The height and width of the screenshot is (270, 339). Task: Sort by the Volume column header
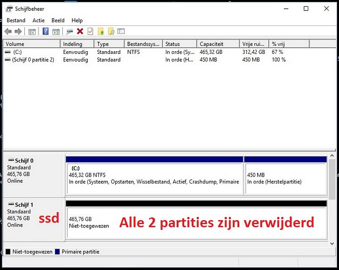pyautogui.click(x=32, y=44)
